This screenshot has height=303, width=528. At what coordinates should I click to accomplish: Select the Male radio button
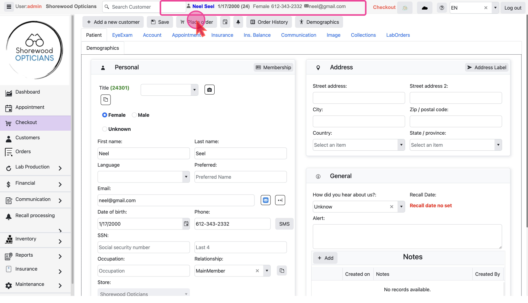click(134, 115)
